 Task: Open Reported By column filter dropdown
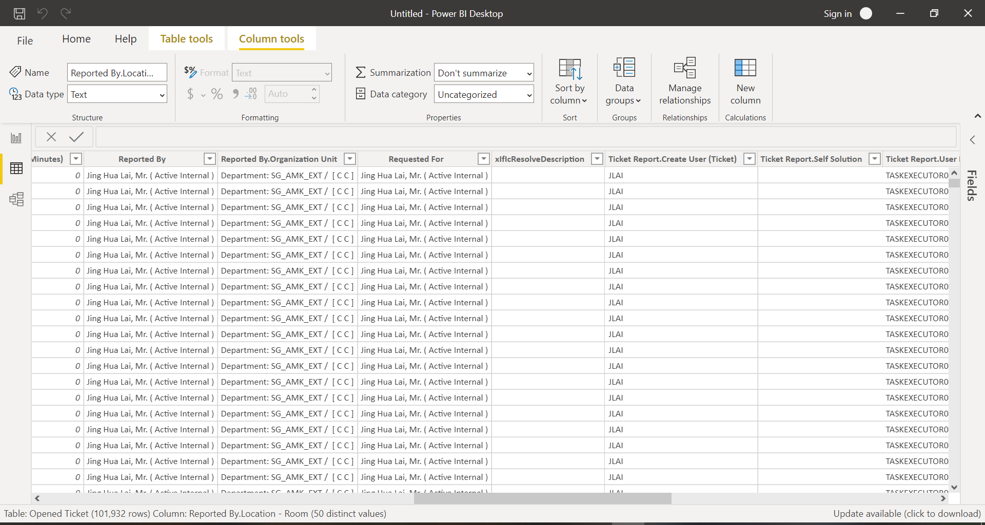tap(210, 159)
